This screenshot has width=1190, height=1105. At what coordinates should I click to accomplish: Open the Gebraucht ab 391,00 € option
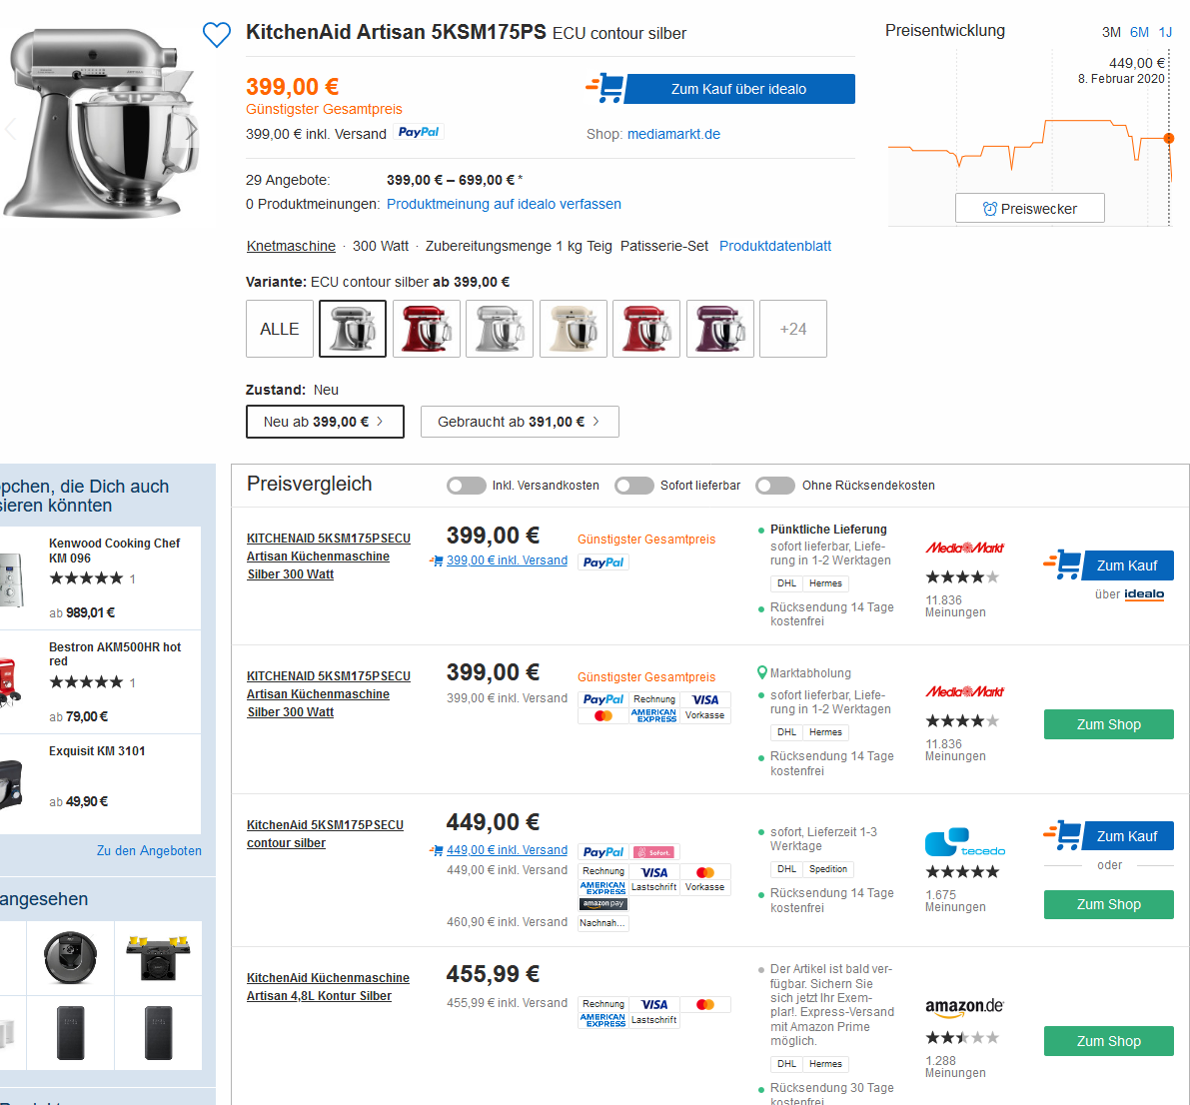pos(520,422)
